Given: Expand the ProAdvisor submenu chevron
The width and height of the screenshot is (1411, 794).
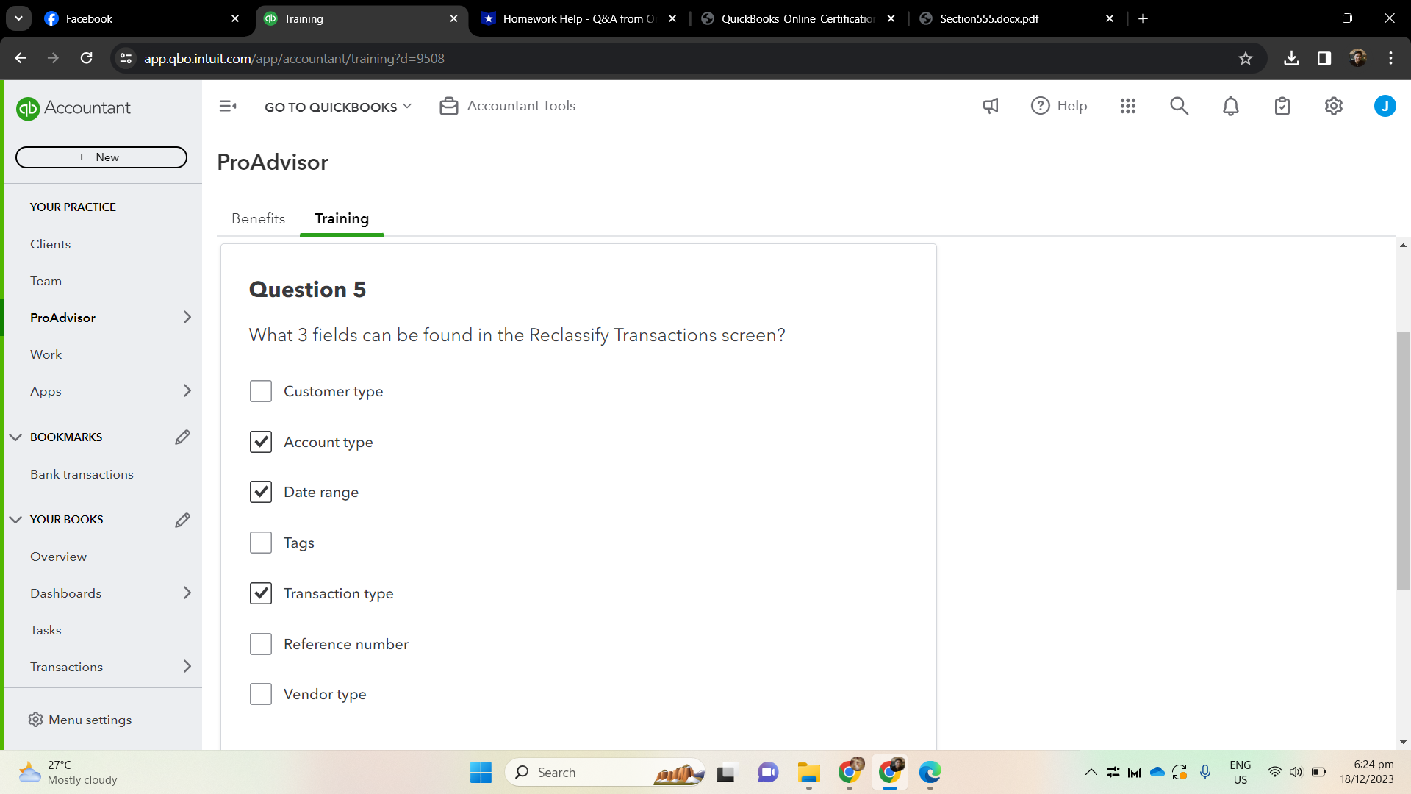Looking at the screenshot, I should tap(187, 318).
